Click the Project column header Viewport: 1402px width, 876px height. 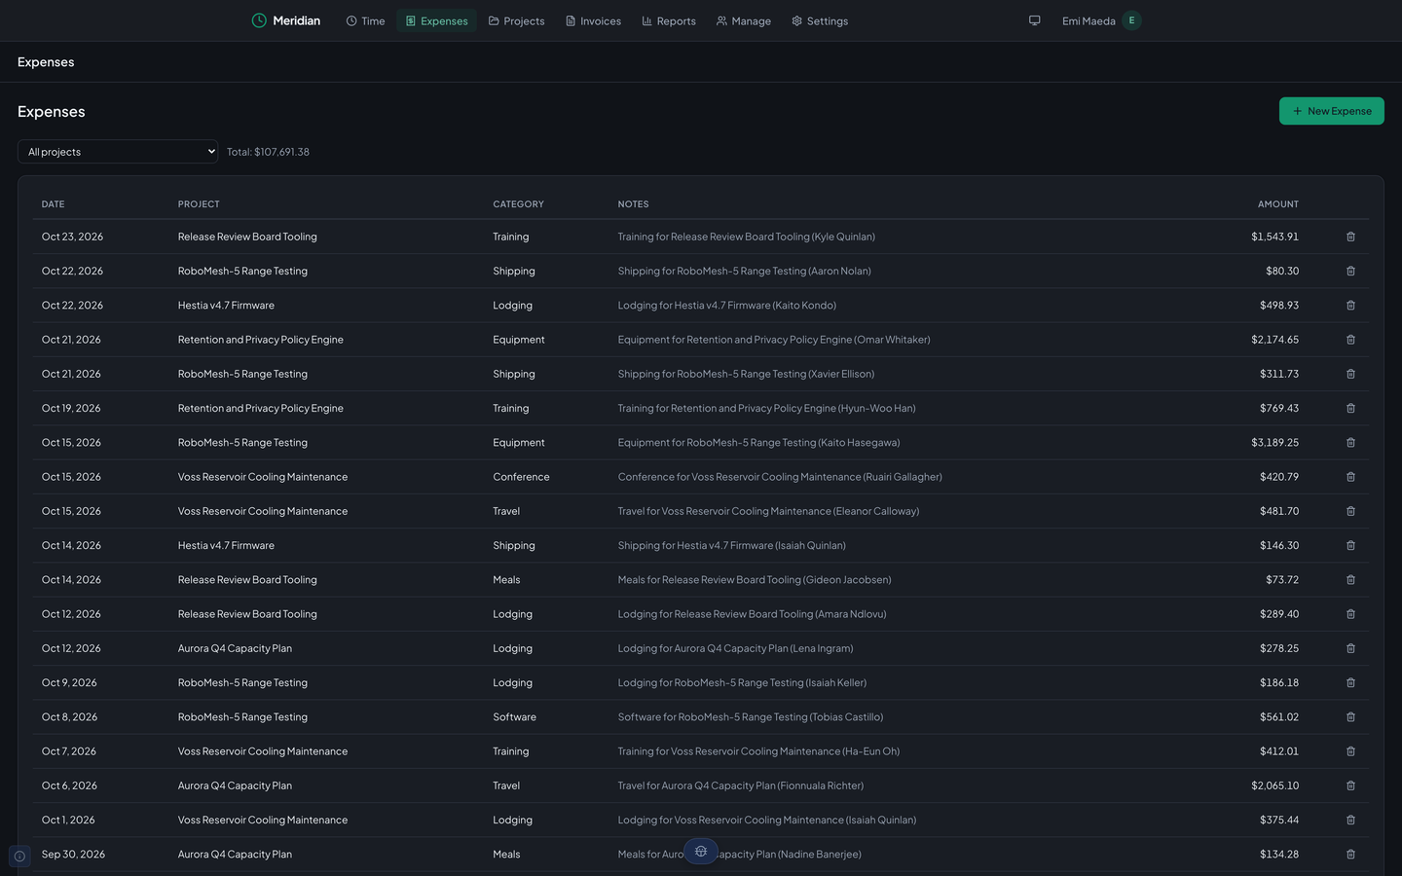[x=199, y=204]
